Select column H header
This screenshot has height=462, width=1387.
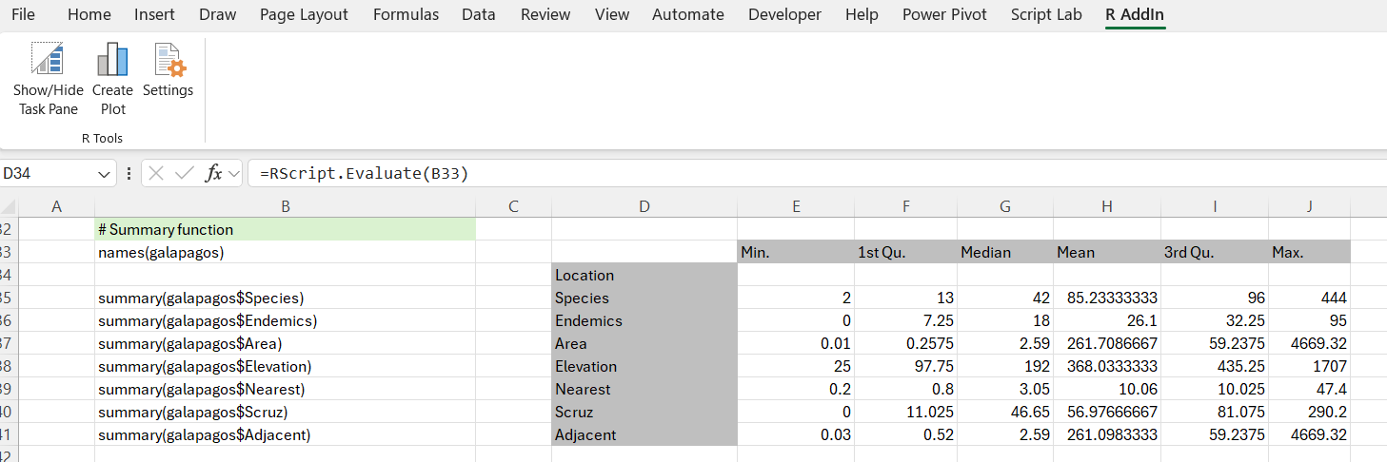(1107, 206)
